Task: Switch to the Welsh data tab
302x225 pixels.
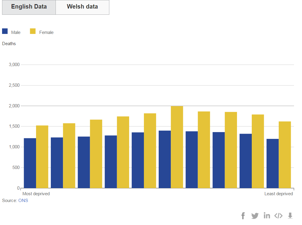Action: [x=82, y=7]
